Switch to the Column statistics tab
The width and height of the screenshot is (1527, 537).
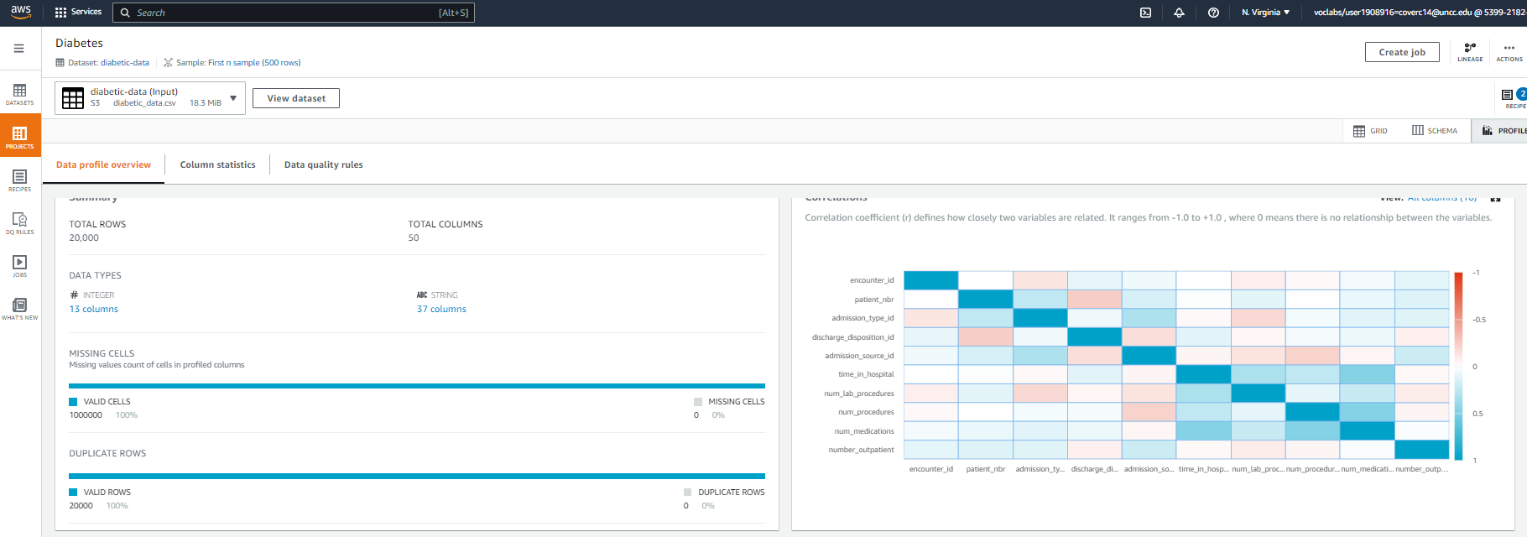pos(217,164)
